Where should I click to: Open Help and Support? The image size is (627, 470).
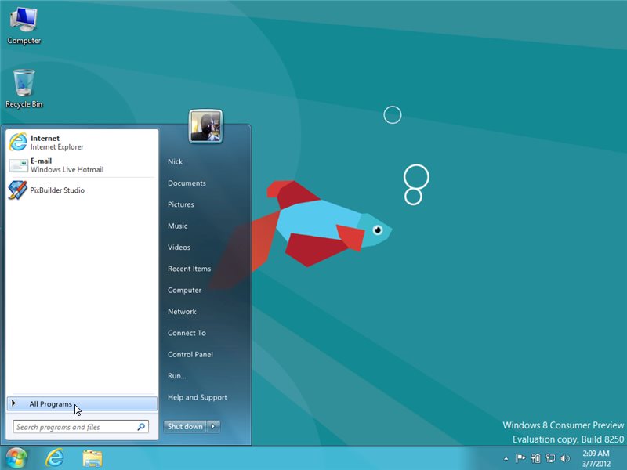pos(199,397)
